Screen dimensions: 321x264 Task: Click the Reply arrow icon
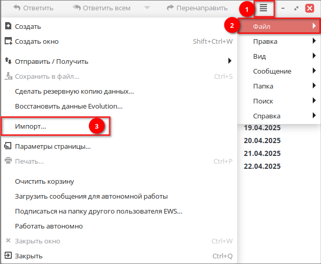coord(17,8)
